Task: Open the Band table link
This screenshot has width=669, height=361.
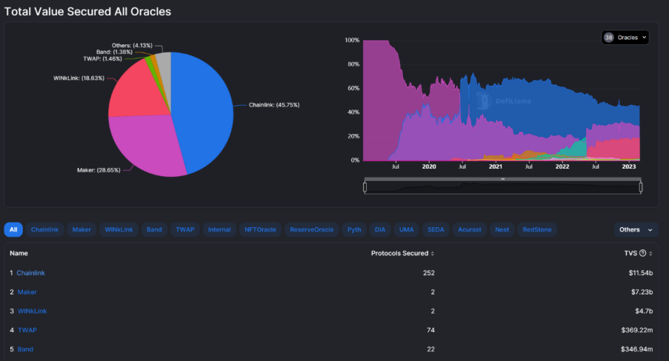Action: pyautogui.click(x=25, y=349)
